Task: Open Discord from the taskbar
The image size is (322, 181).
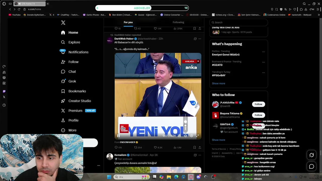Action: [198, 177]
